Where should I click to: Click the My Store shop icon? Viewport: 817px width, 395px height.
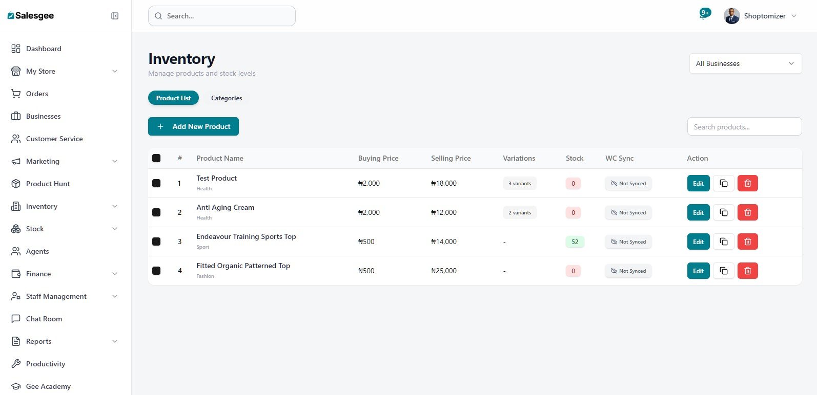pos(16,71)
